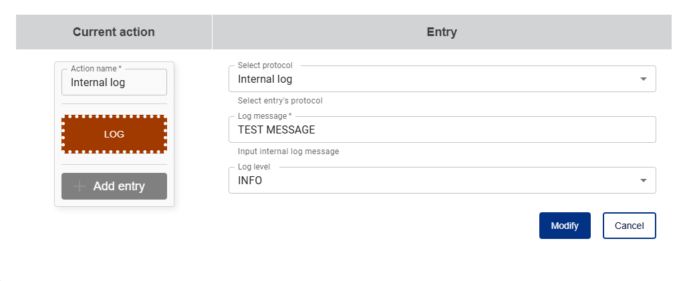Select the Current action column header
Image resolution: width=687 pixels, height=281 pixels.
pyautogui.click(x=114, y=32)
